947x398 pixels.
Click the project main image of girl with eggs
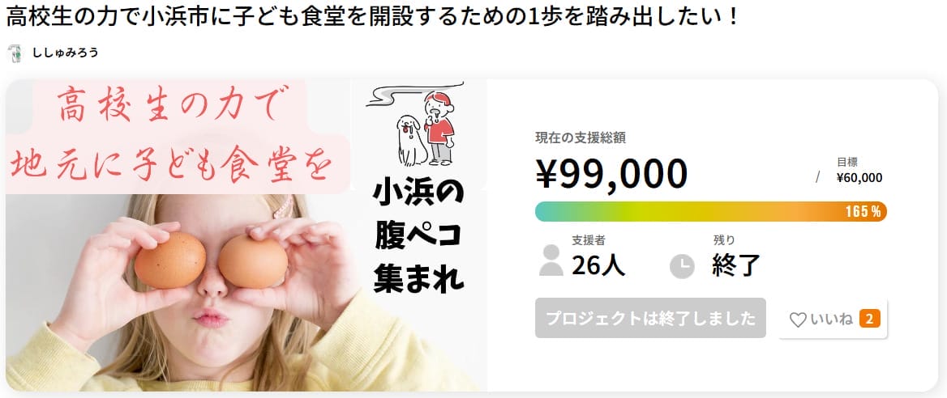point(246,235)
